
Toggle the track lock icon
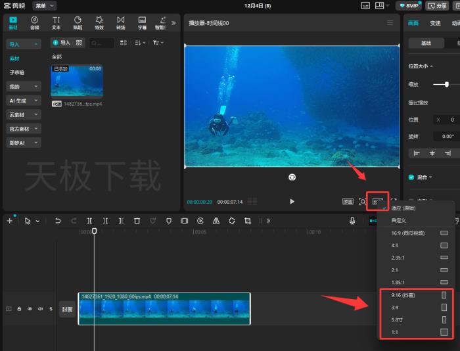(19, 309)
